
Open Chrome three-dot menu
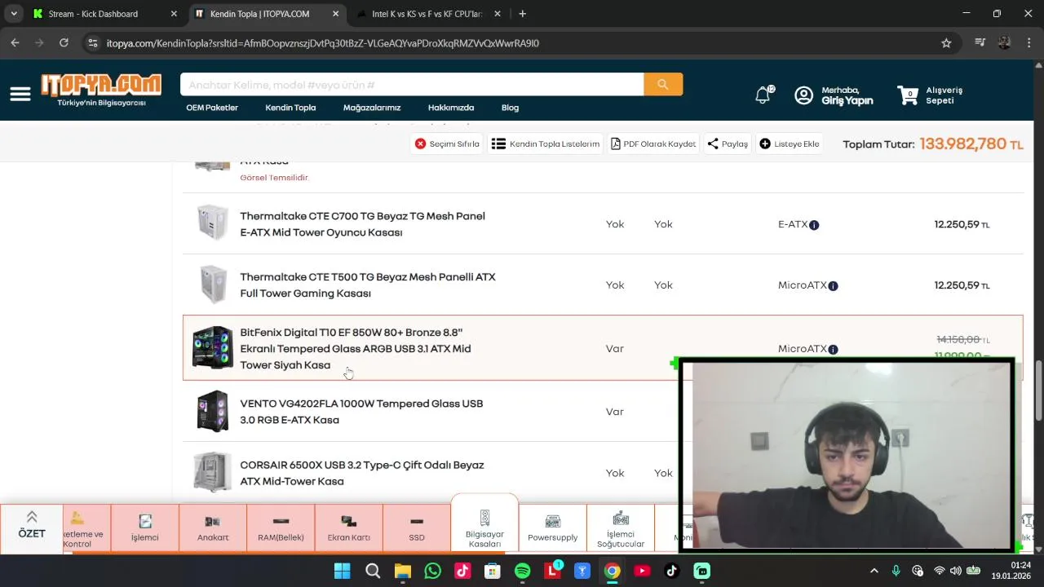coord(1029,43)
